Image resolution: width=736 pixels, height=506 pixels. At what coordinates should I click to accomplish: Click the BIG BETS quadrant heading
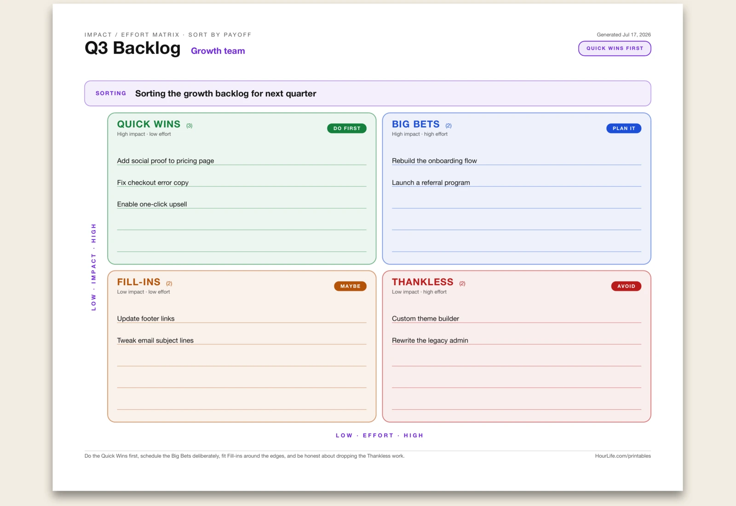point(416,124)
